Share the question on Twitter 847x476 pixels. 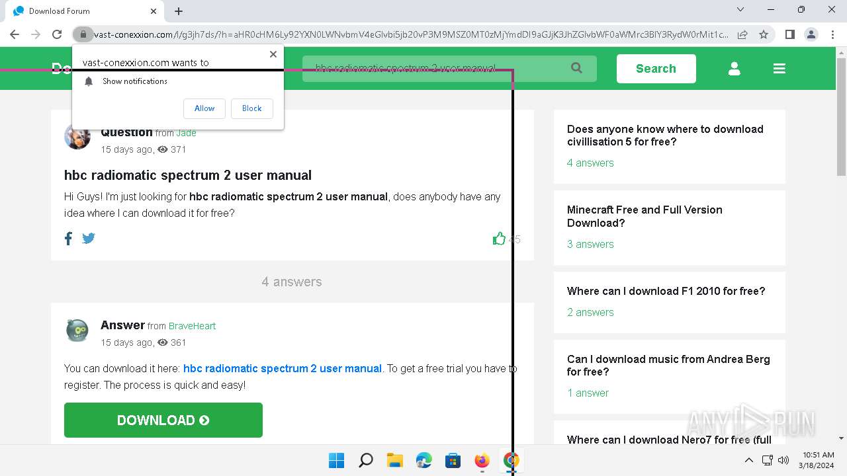[x=89, y=239]
